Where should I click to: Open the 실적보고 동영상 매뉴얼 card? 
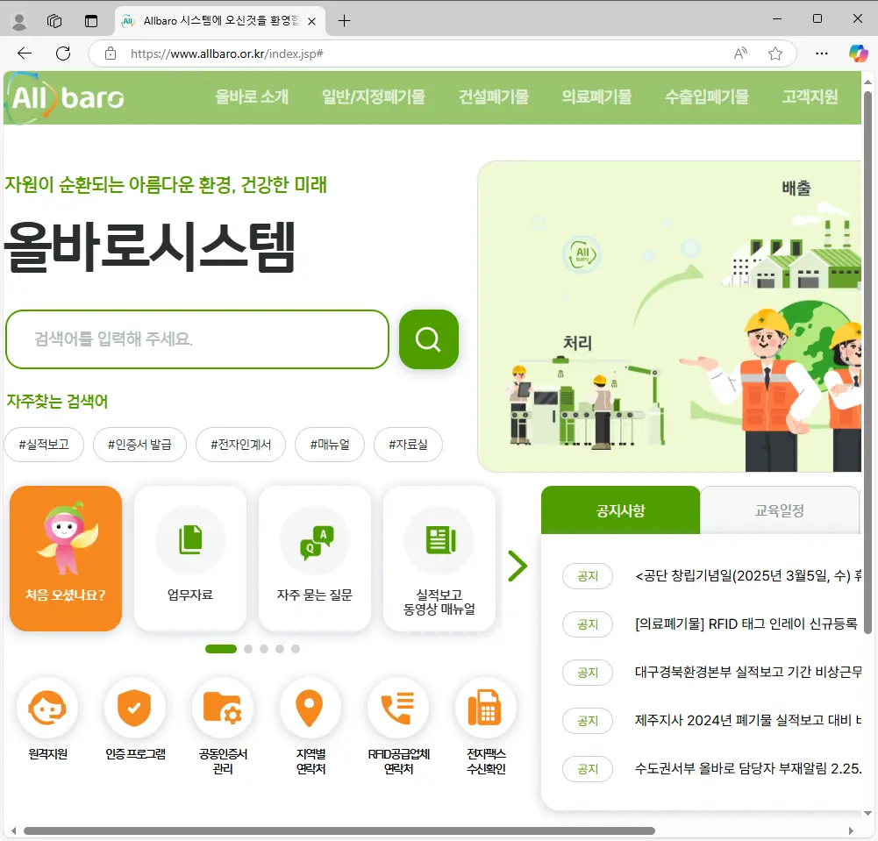click(x=439, y=558)
